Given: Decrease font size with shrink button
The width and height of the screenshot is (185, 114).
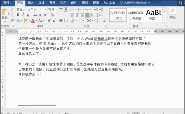Looking at the screenshot, I should [54, 21].
